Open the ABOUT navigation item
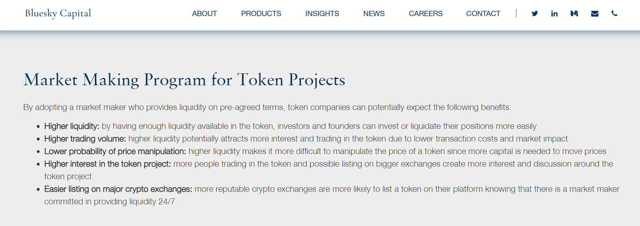This screenshot has width=640, height=226. [x=204, y=13]
